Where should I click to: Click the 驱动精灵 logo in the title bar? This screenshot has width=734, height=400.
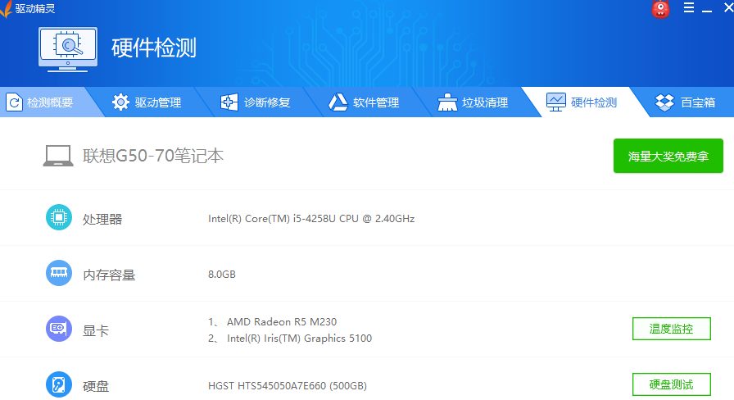(x=6, y=9)
